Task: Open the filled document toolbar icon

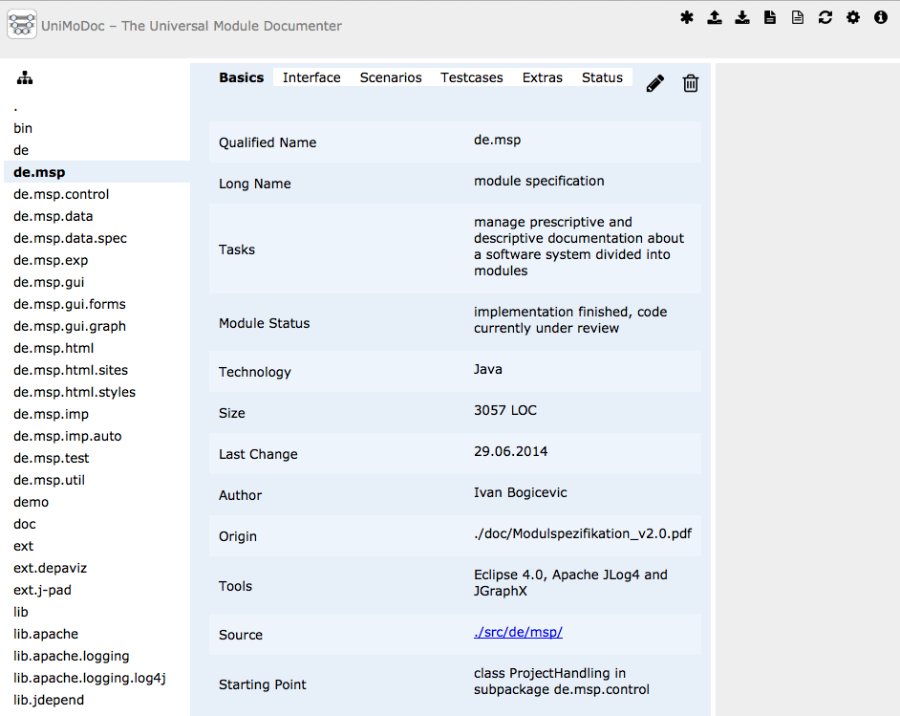Action: point(770,16)
